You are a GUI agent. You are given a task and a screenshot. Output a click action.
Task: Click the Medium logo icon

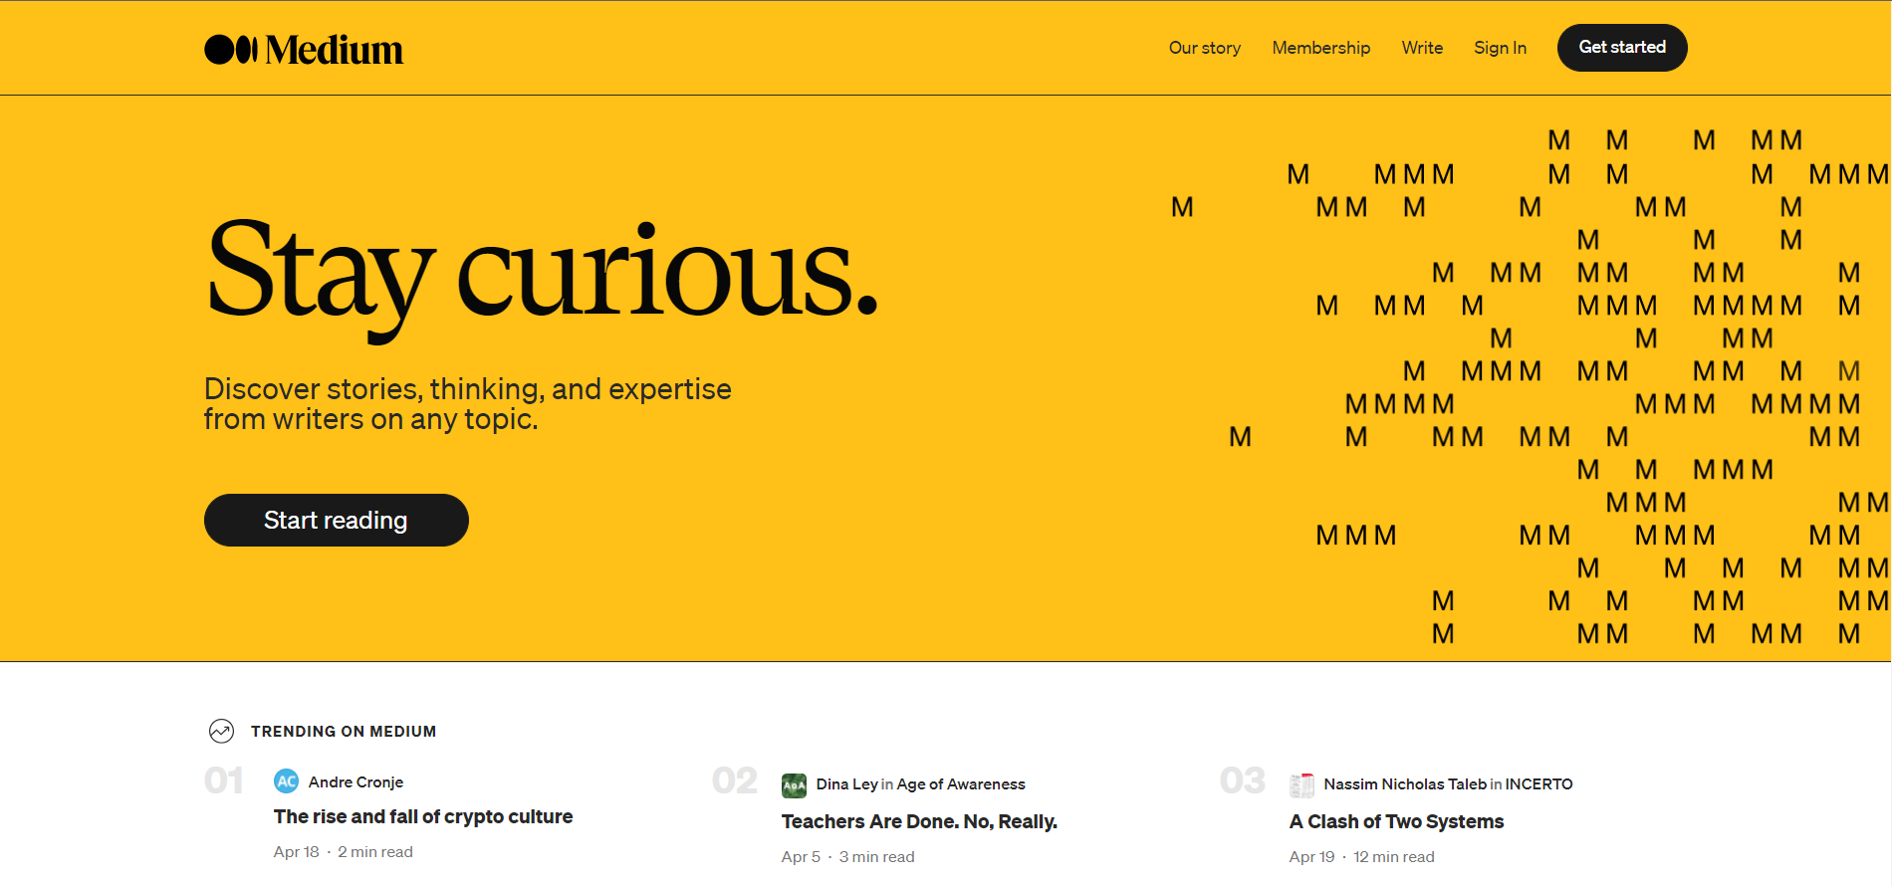(x=231, y=49)
